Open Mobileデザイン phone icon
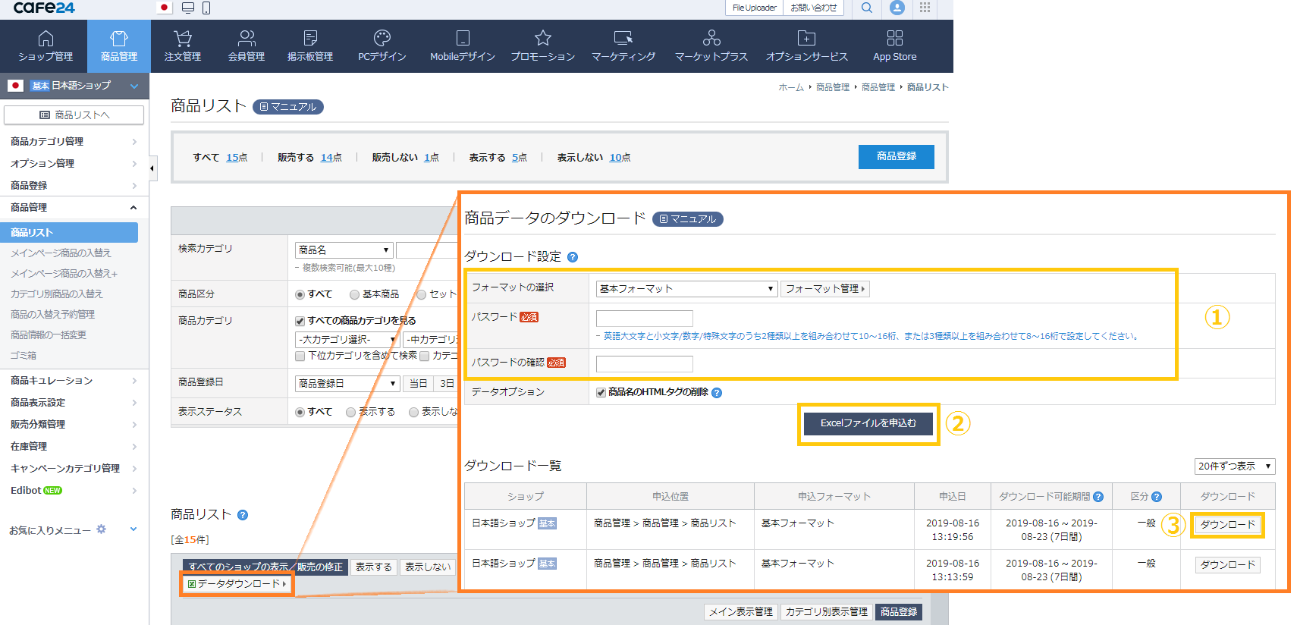 coord(463,38)
